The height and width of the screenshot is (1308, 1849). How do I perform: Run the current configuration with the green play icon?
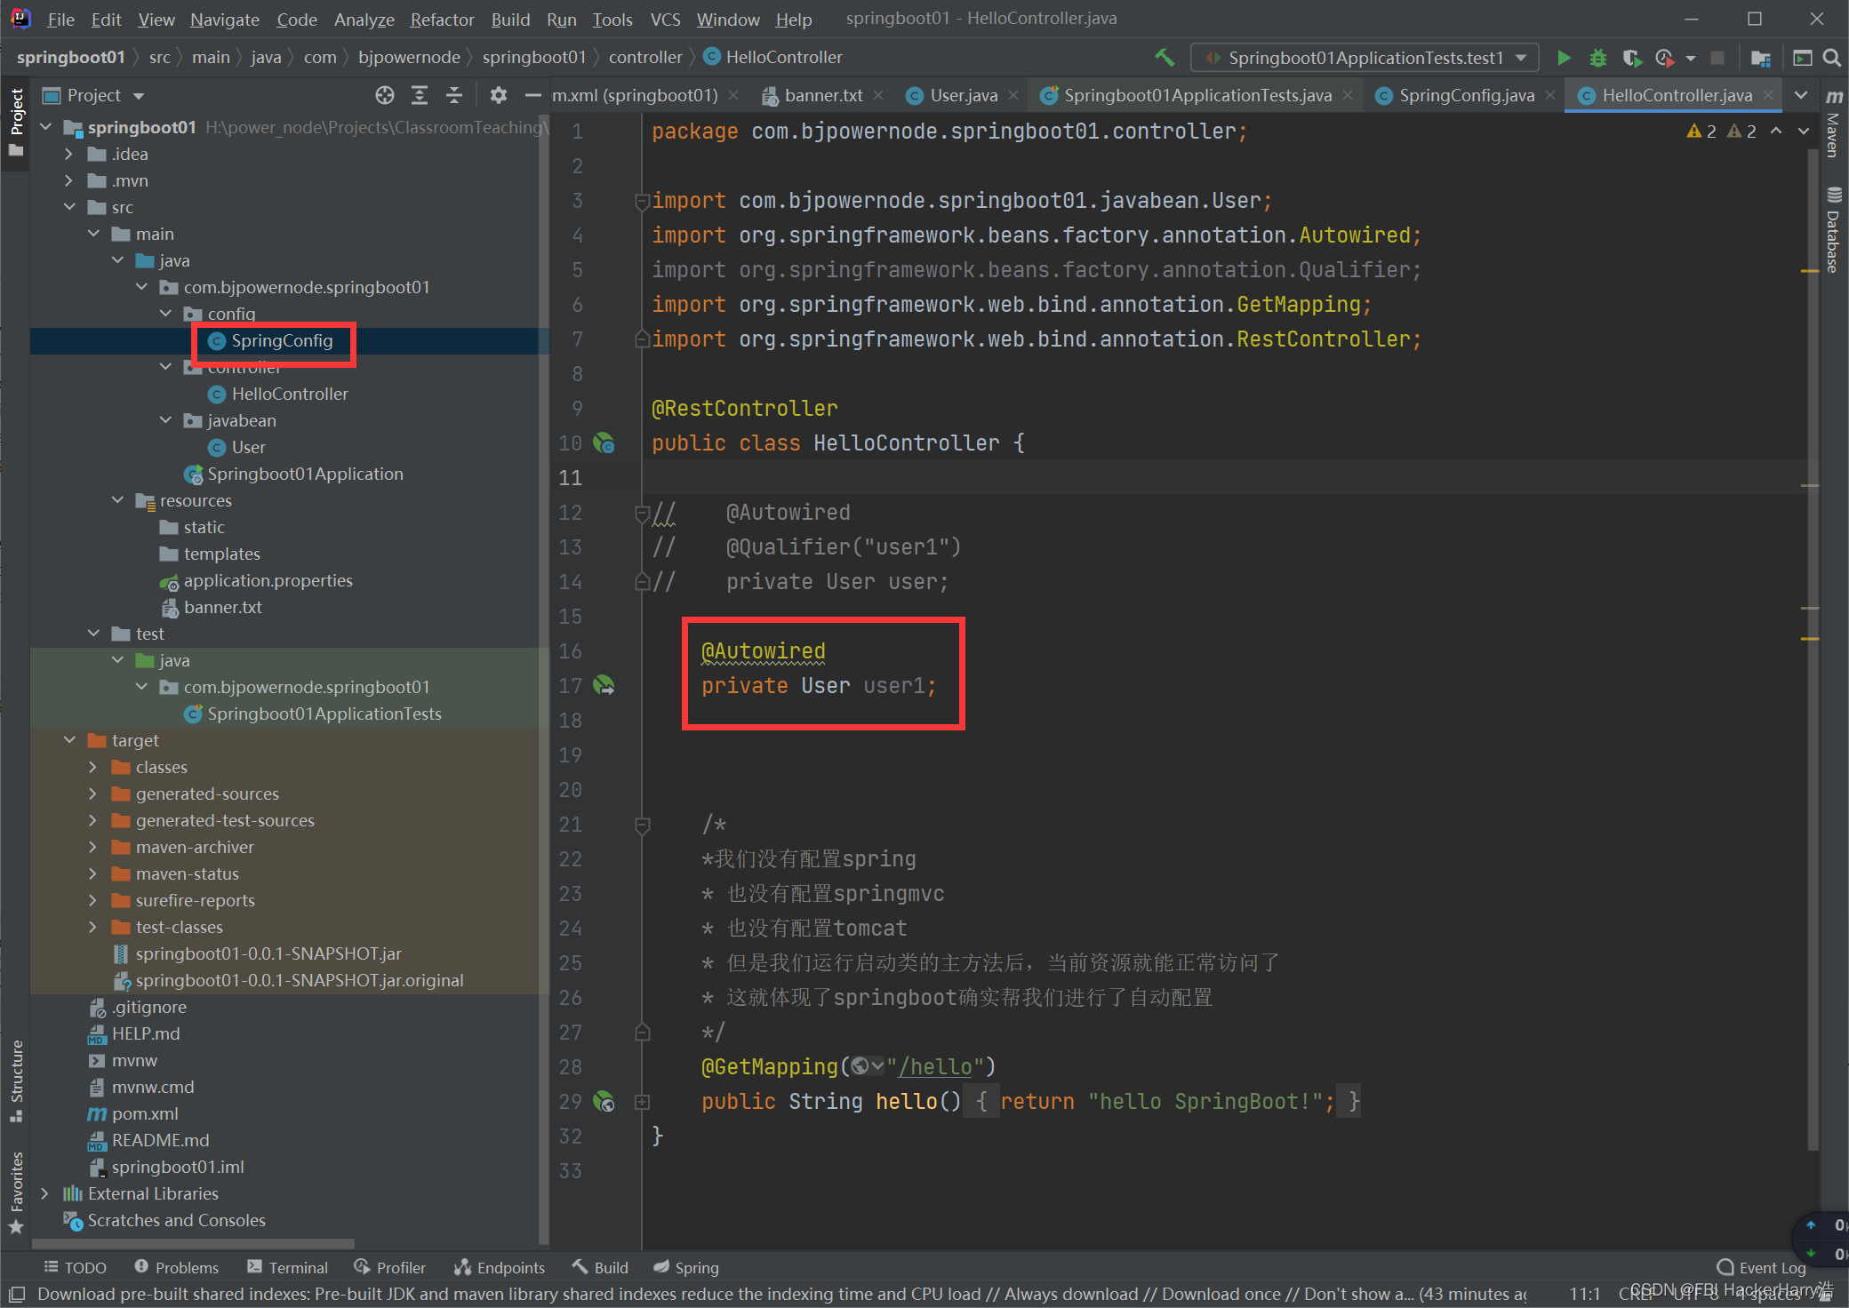point(1564,58)
